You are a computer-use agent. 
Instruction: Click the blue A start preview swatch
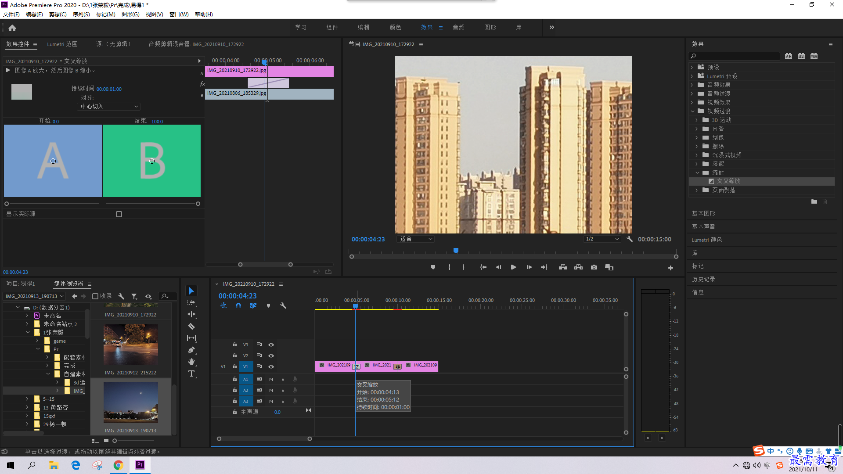[x=53, y=161]
